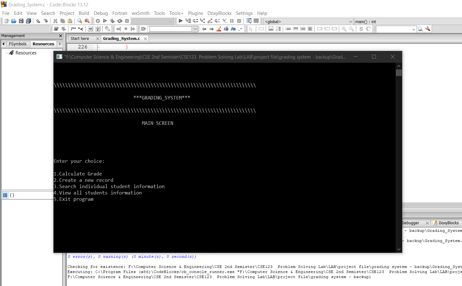Show next Management tabs with right arrow
This screenshot has width=462, height=286.
click(x=60, y=44)
